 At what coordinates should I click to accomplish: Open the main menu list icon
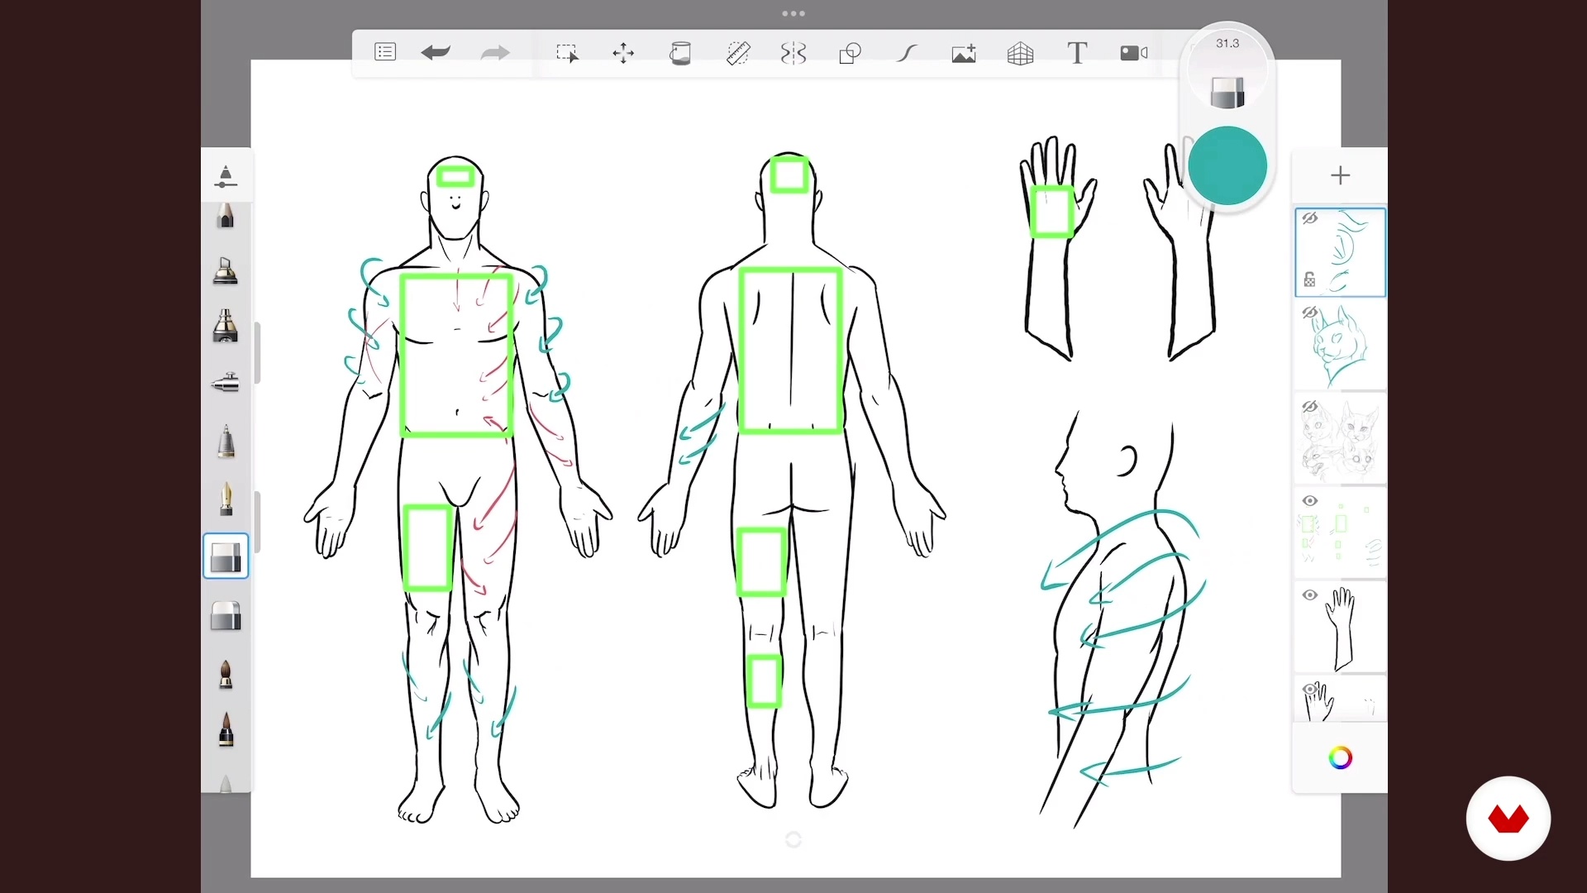point(385,52)
